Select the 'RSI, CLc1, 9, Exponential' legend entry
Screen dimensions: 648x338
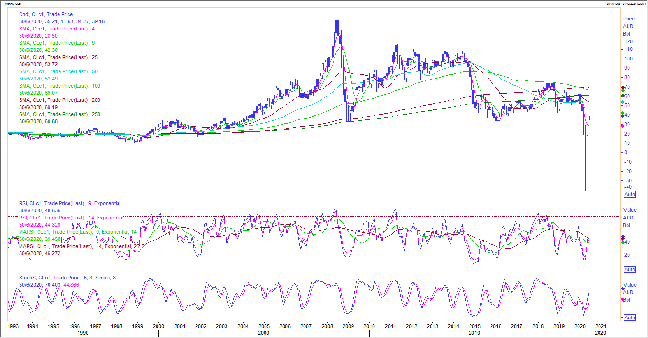tap(70, 203)
